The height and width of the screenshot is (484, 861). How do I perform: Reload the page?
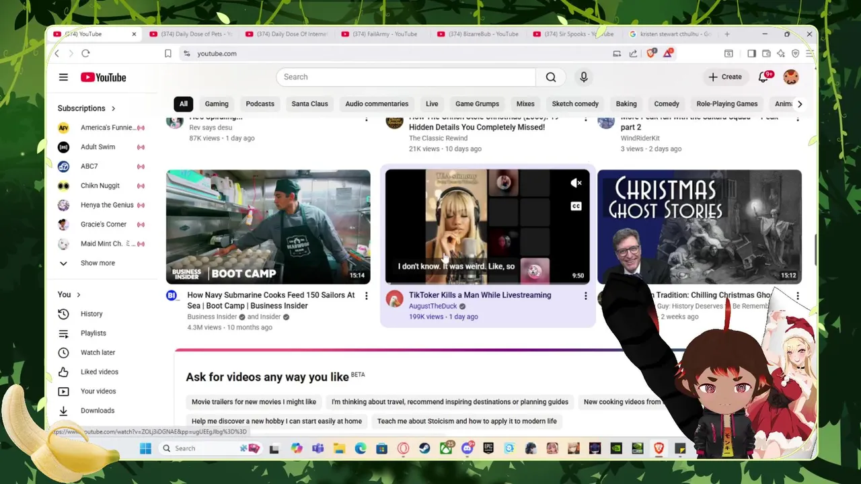click(x=85, y=54)
